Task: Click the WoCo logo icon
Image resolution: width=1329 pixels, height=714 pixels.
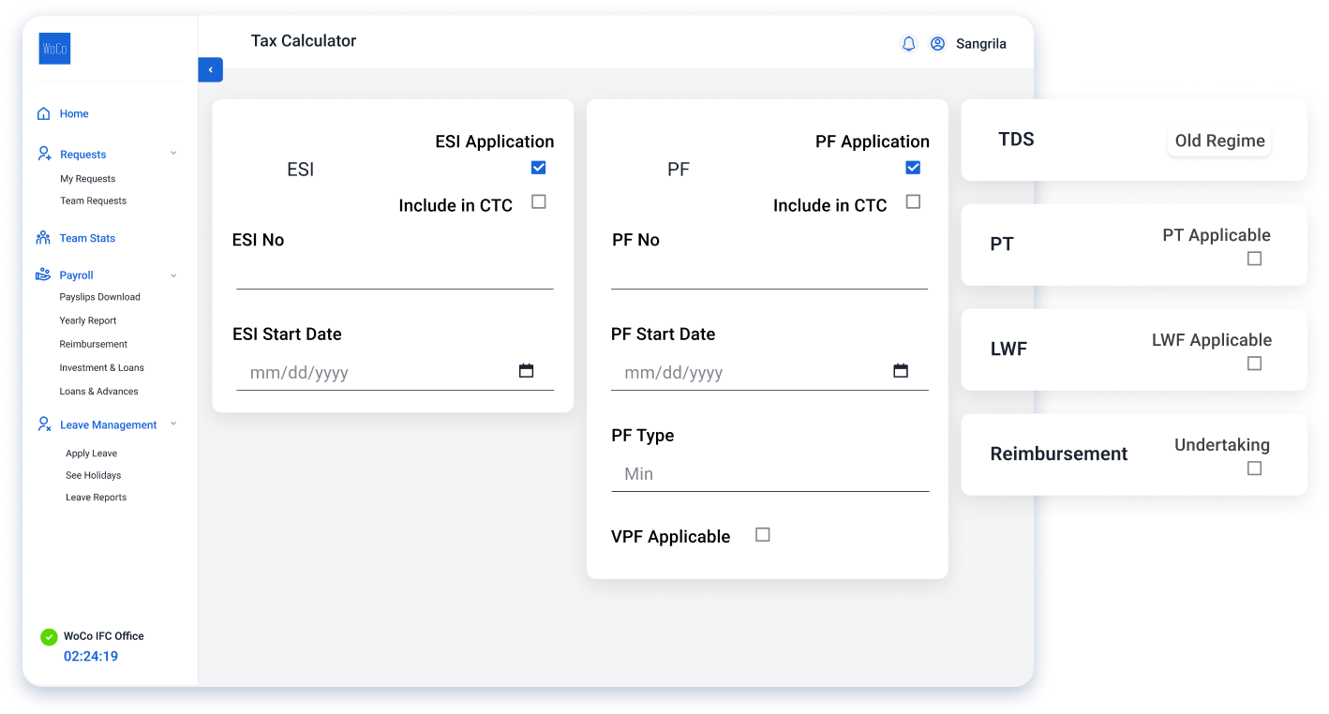Action: click(54, 49)
